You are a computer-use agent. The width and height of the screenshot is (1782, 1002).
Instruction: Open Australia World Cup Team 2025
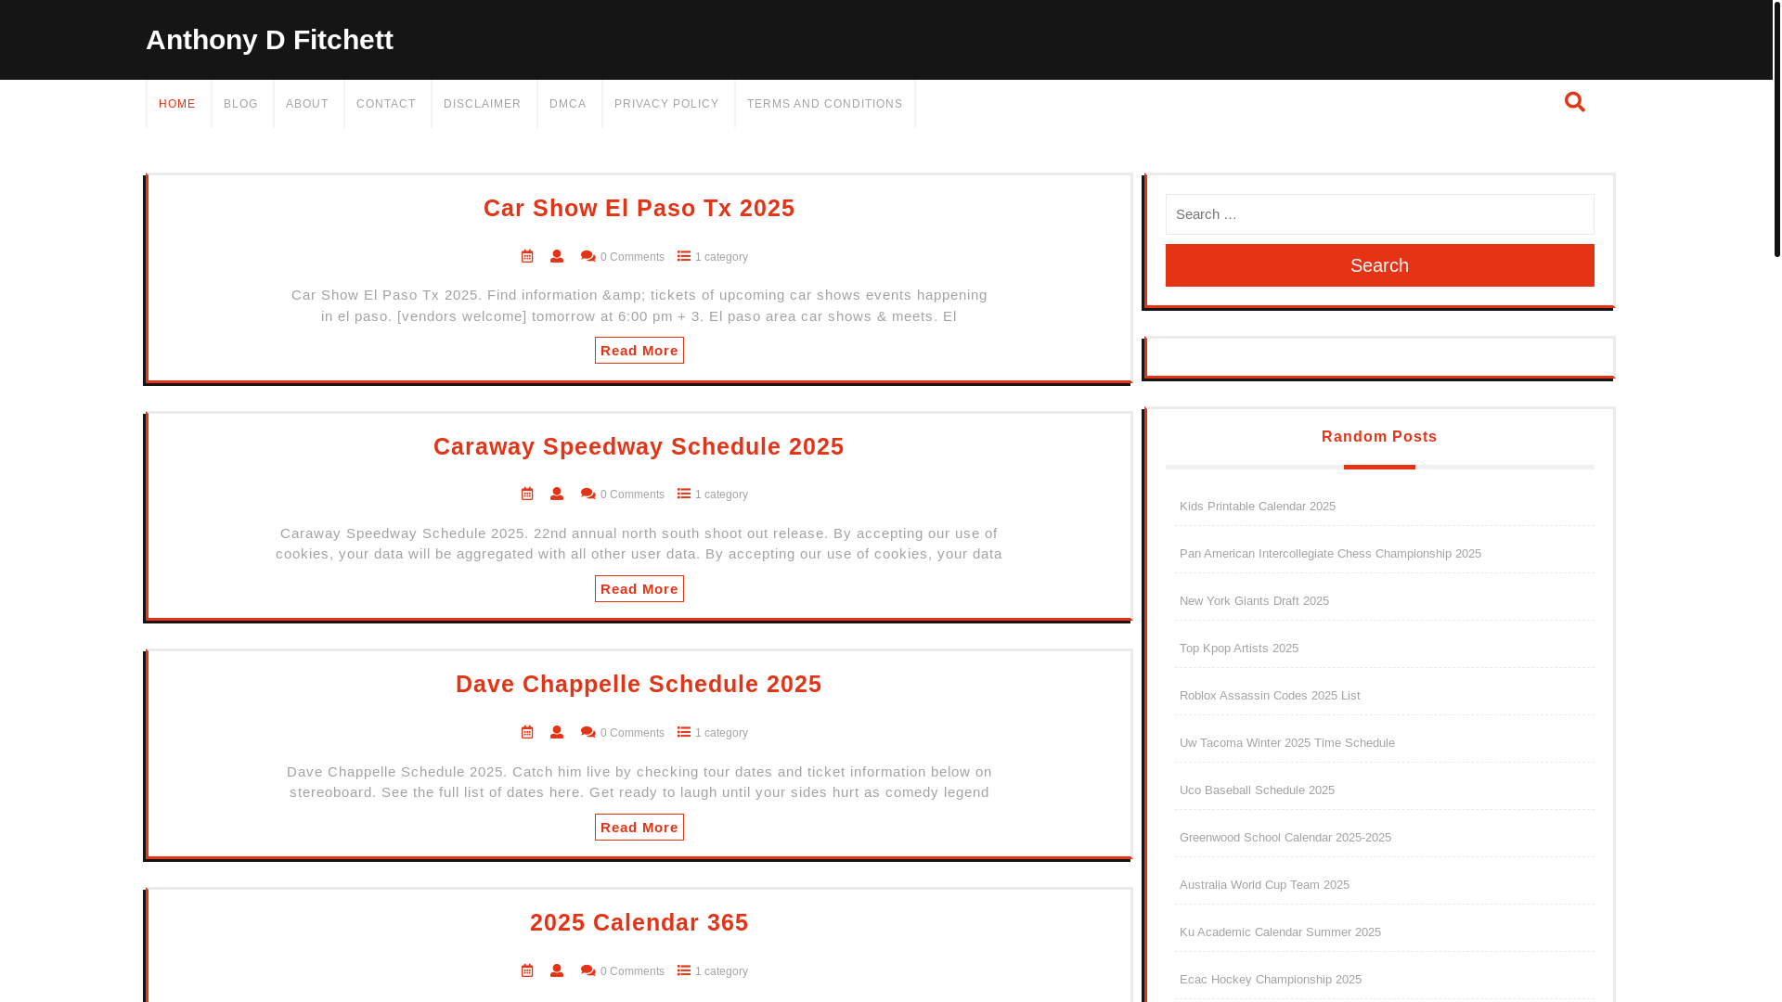[x=1264, y=885]
